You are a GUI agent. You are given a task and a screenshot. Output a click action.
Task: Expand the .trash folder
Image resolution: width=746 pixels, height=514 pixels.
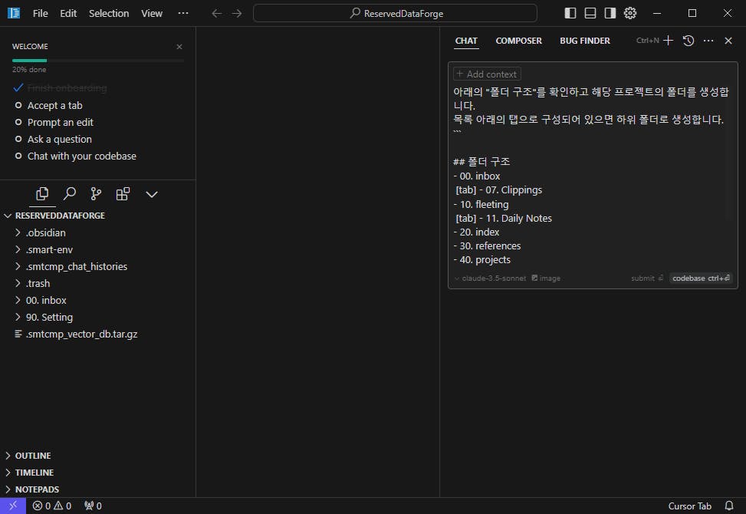click(x=97, y=283)
